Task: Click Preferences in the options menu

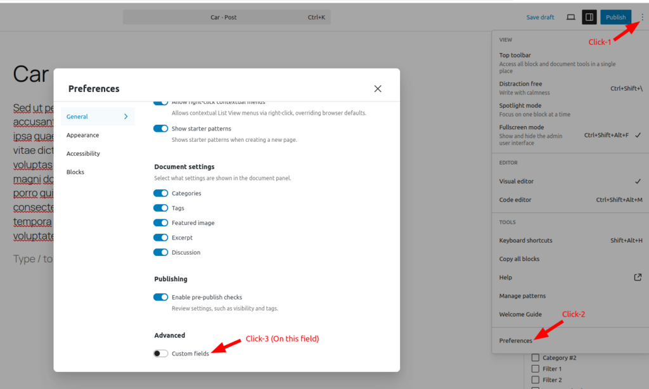Action: click(516, 341)
